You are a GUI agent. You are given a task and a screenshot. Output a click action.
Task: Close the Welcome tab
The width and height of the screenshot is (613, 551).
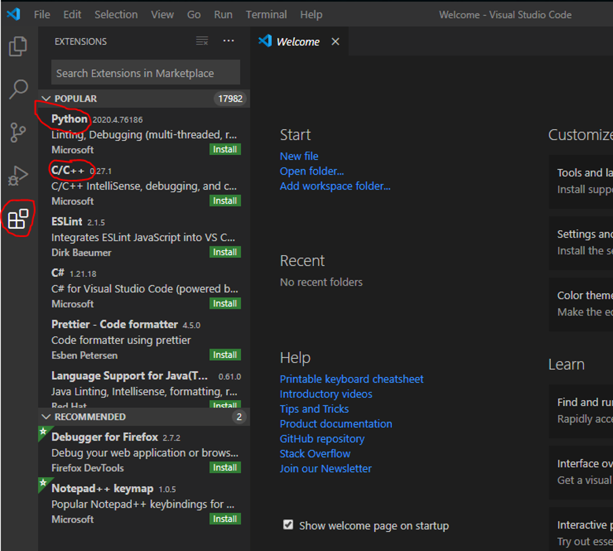pos(335,42)
